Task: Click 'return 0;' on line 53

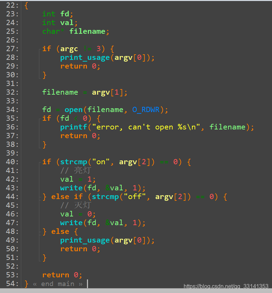Action: pos(62,275)
